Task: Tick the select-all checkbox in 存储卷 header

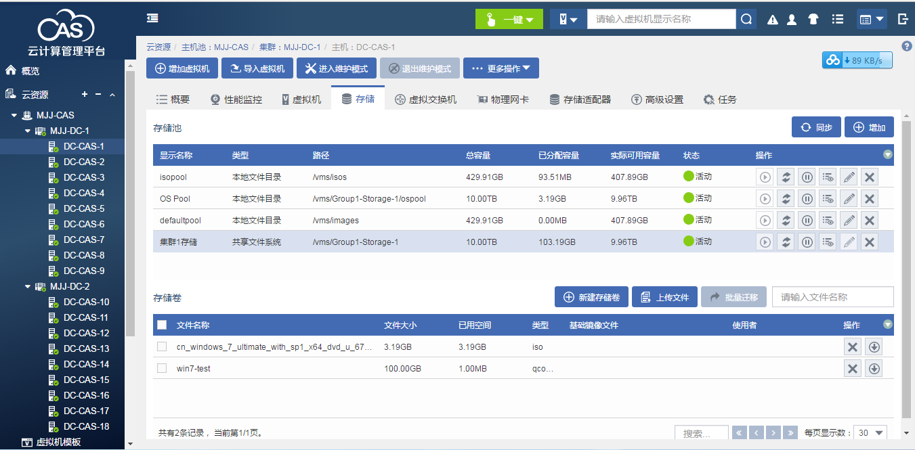Action: (162, 325)
